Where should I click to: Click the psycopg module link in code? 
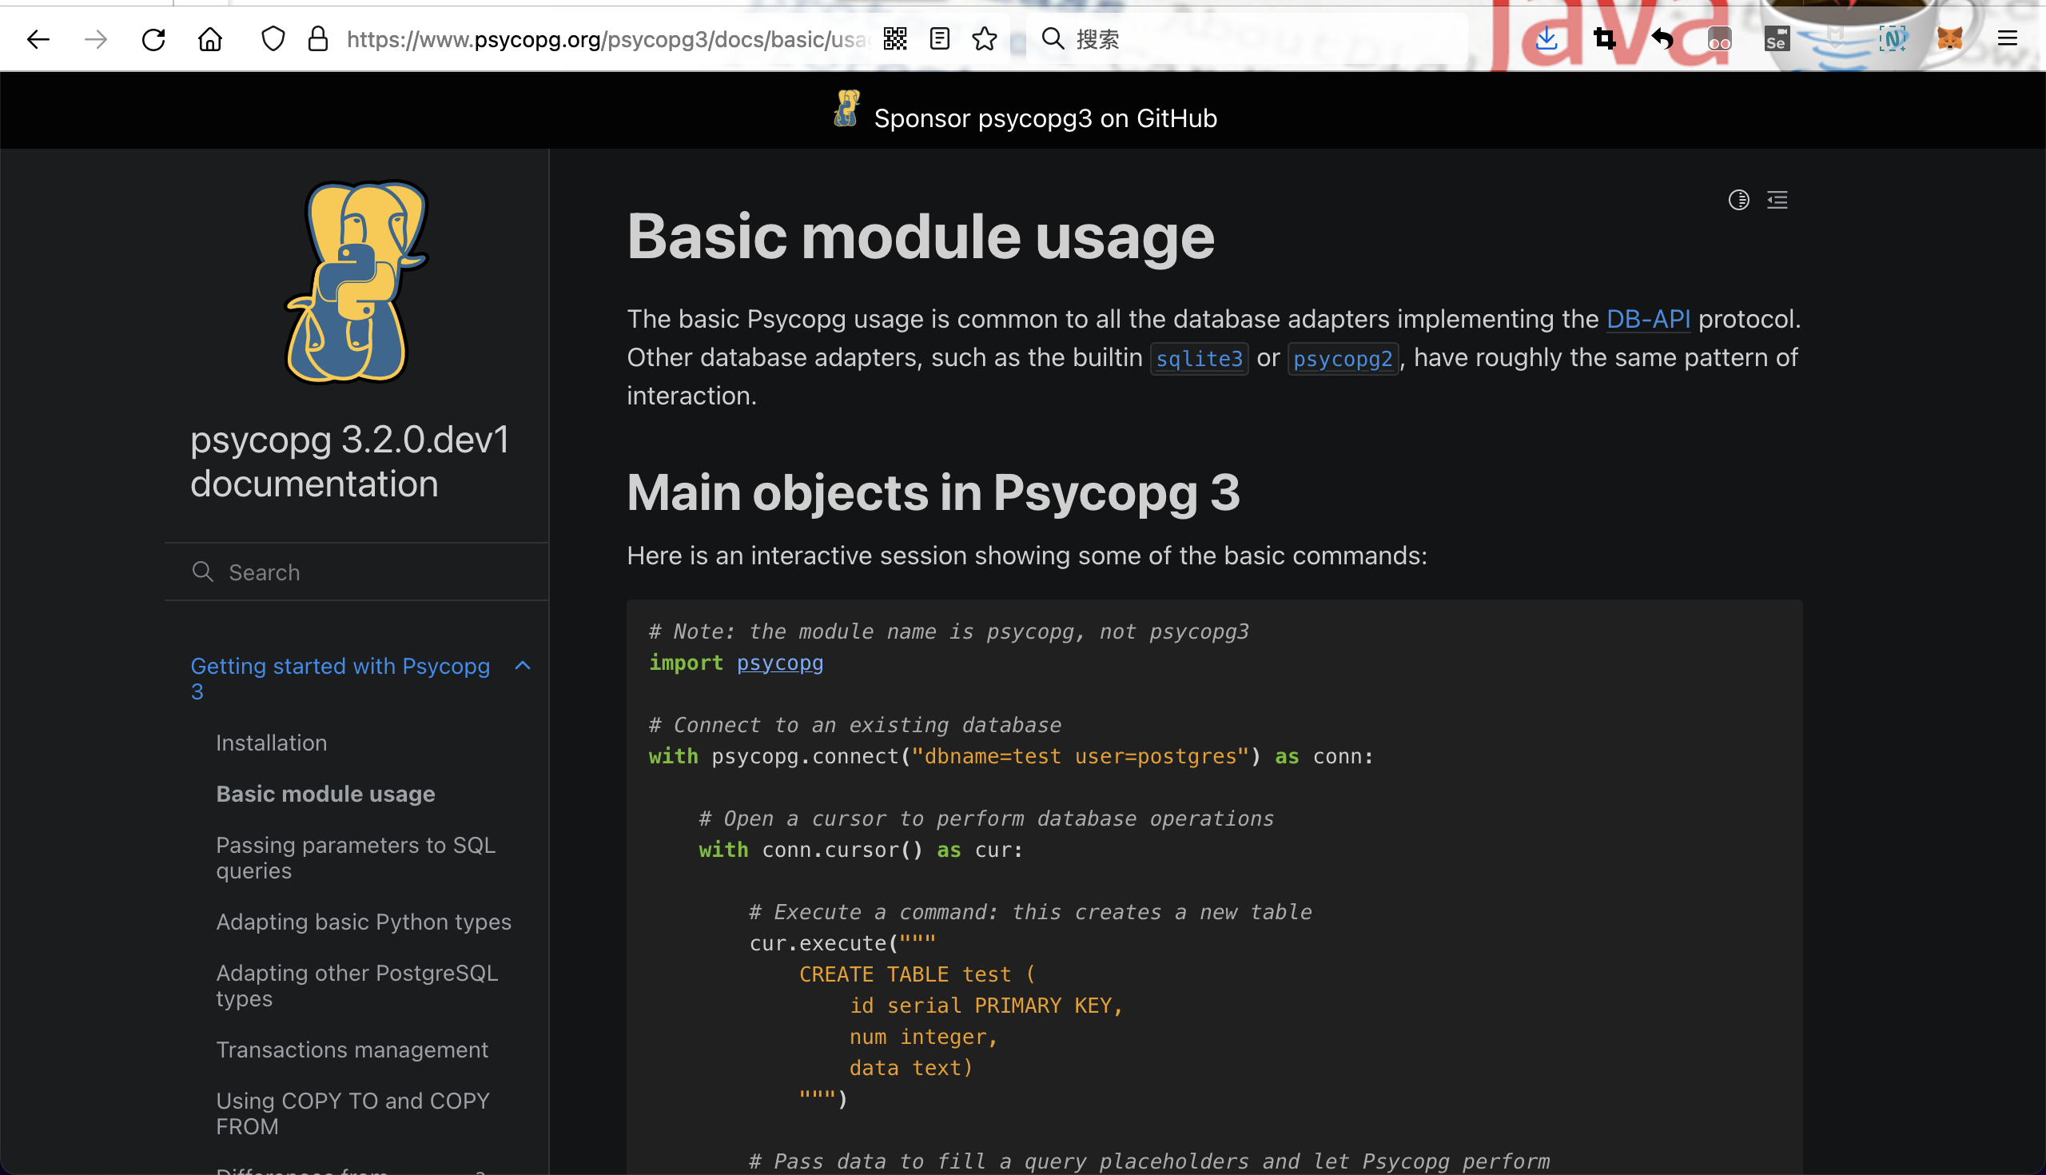click(x=779, y=663)
